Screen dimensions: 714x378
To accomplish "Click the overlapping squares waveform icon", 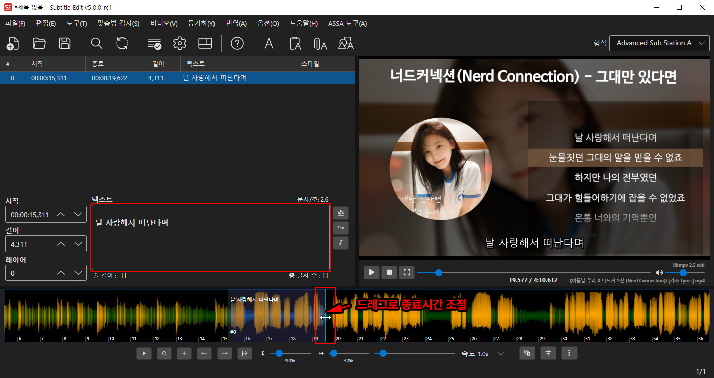I will pos(527,353).
